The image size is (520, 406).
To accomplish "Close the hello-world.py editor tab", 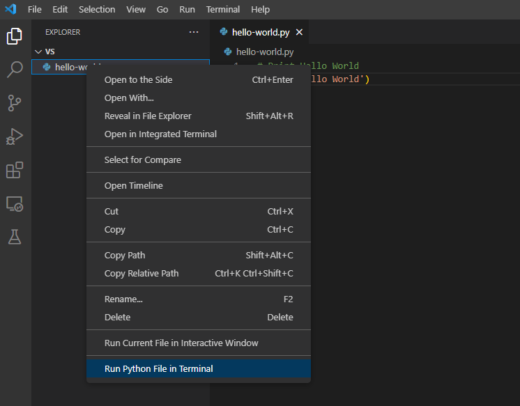I will click(299, 32).
